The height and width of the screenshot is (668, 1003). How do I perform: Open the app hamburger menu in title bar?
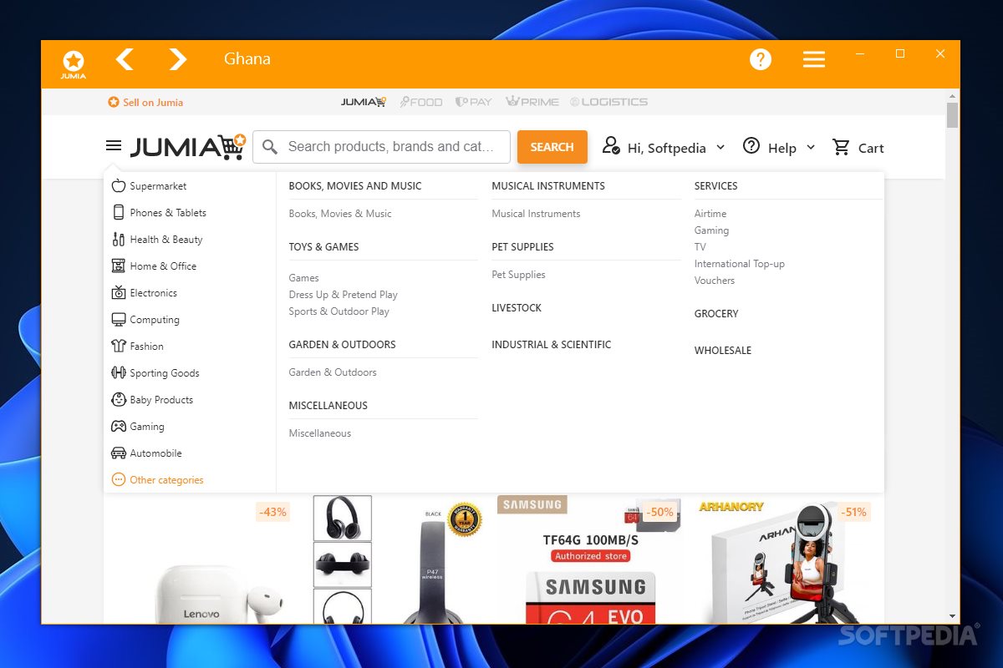[814, 59]
